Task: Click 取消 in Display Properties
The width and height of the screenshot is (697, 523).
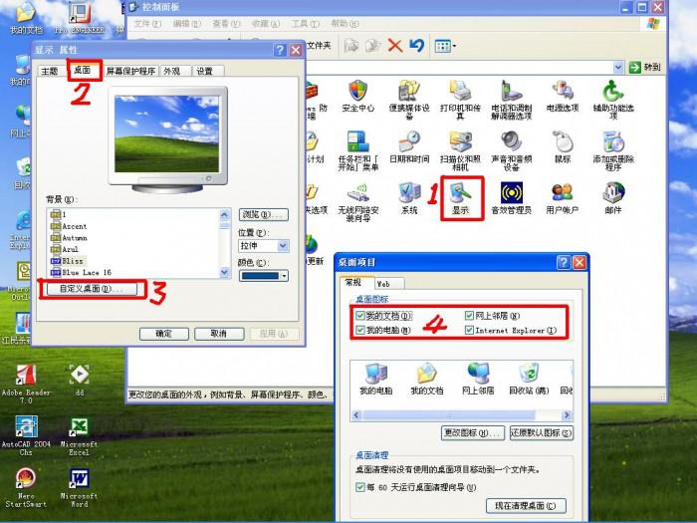Action: pyautogui.click(x=219, y=334)
